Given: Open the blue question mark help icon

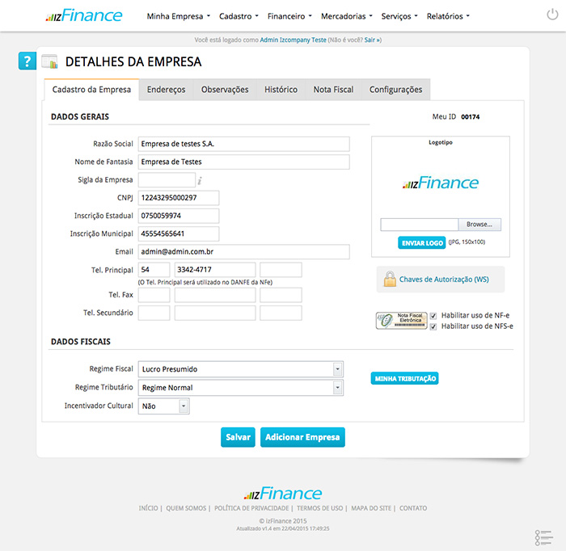Looking at the screenshot, I should click(x=27, y=61).
